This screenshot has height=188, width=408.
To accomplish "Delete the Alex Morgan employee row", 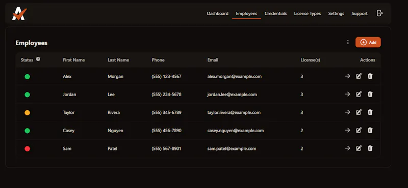I will point(370,76).
